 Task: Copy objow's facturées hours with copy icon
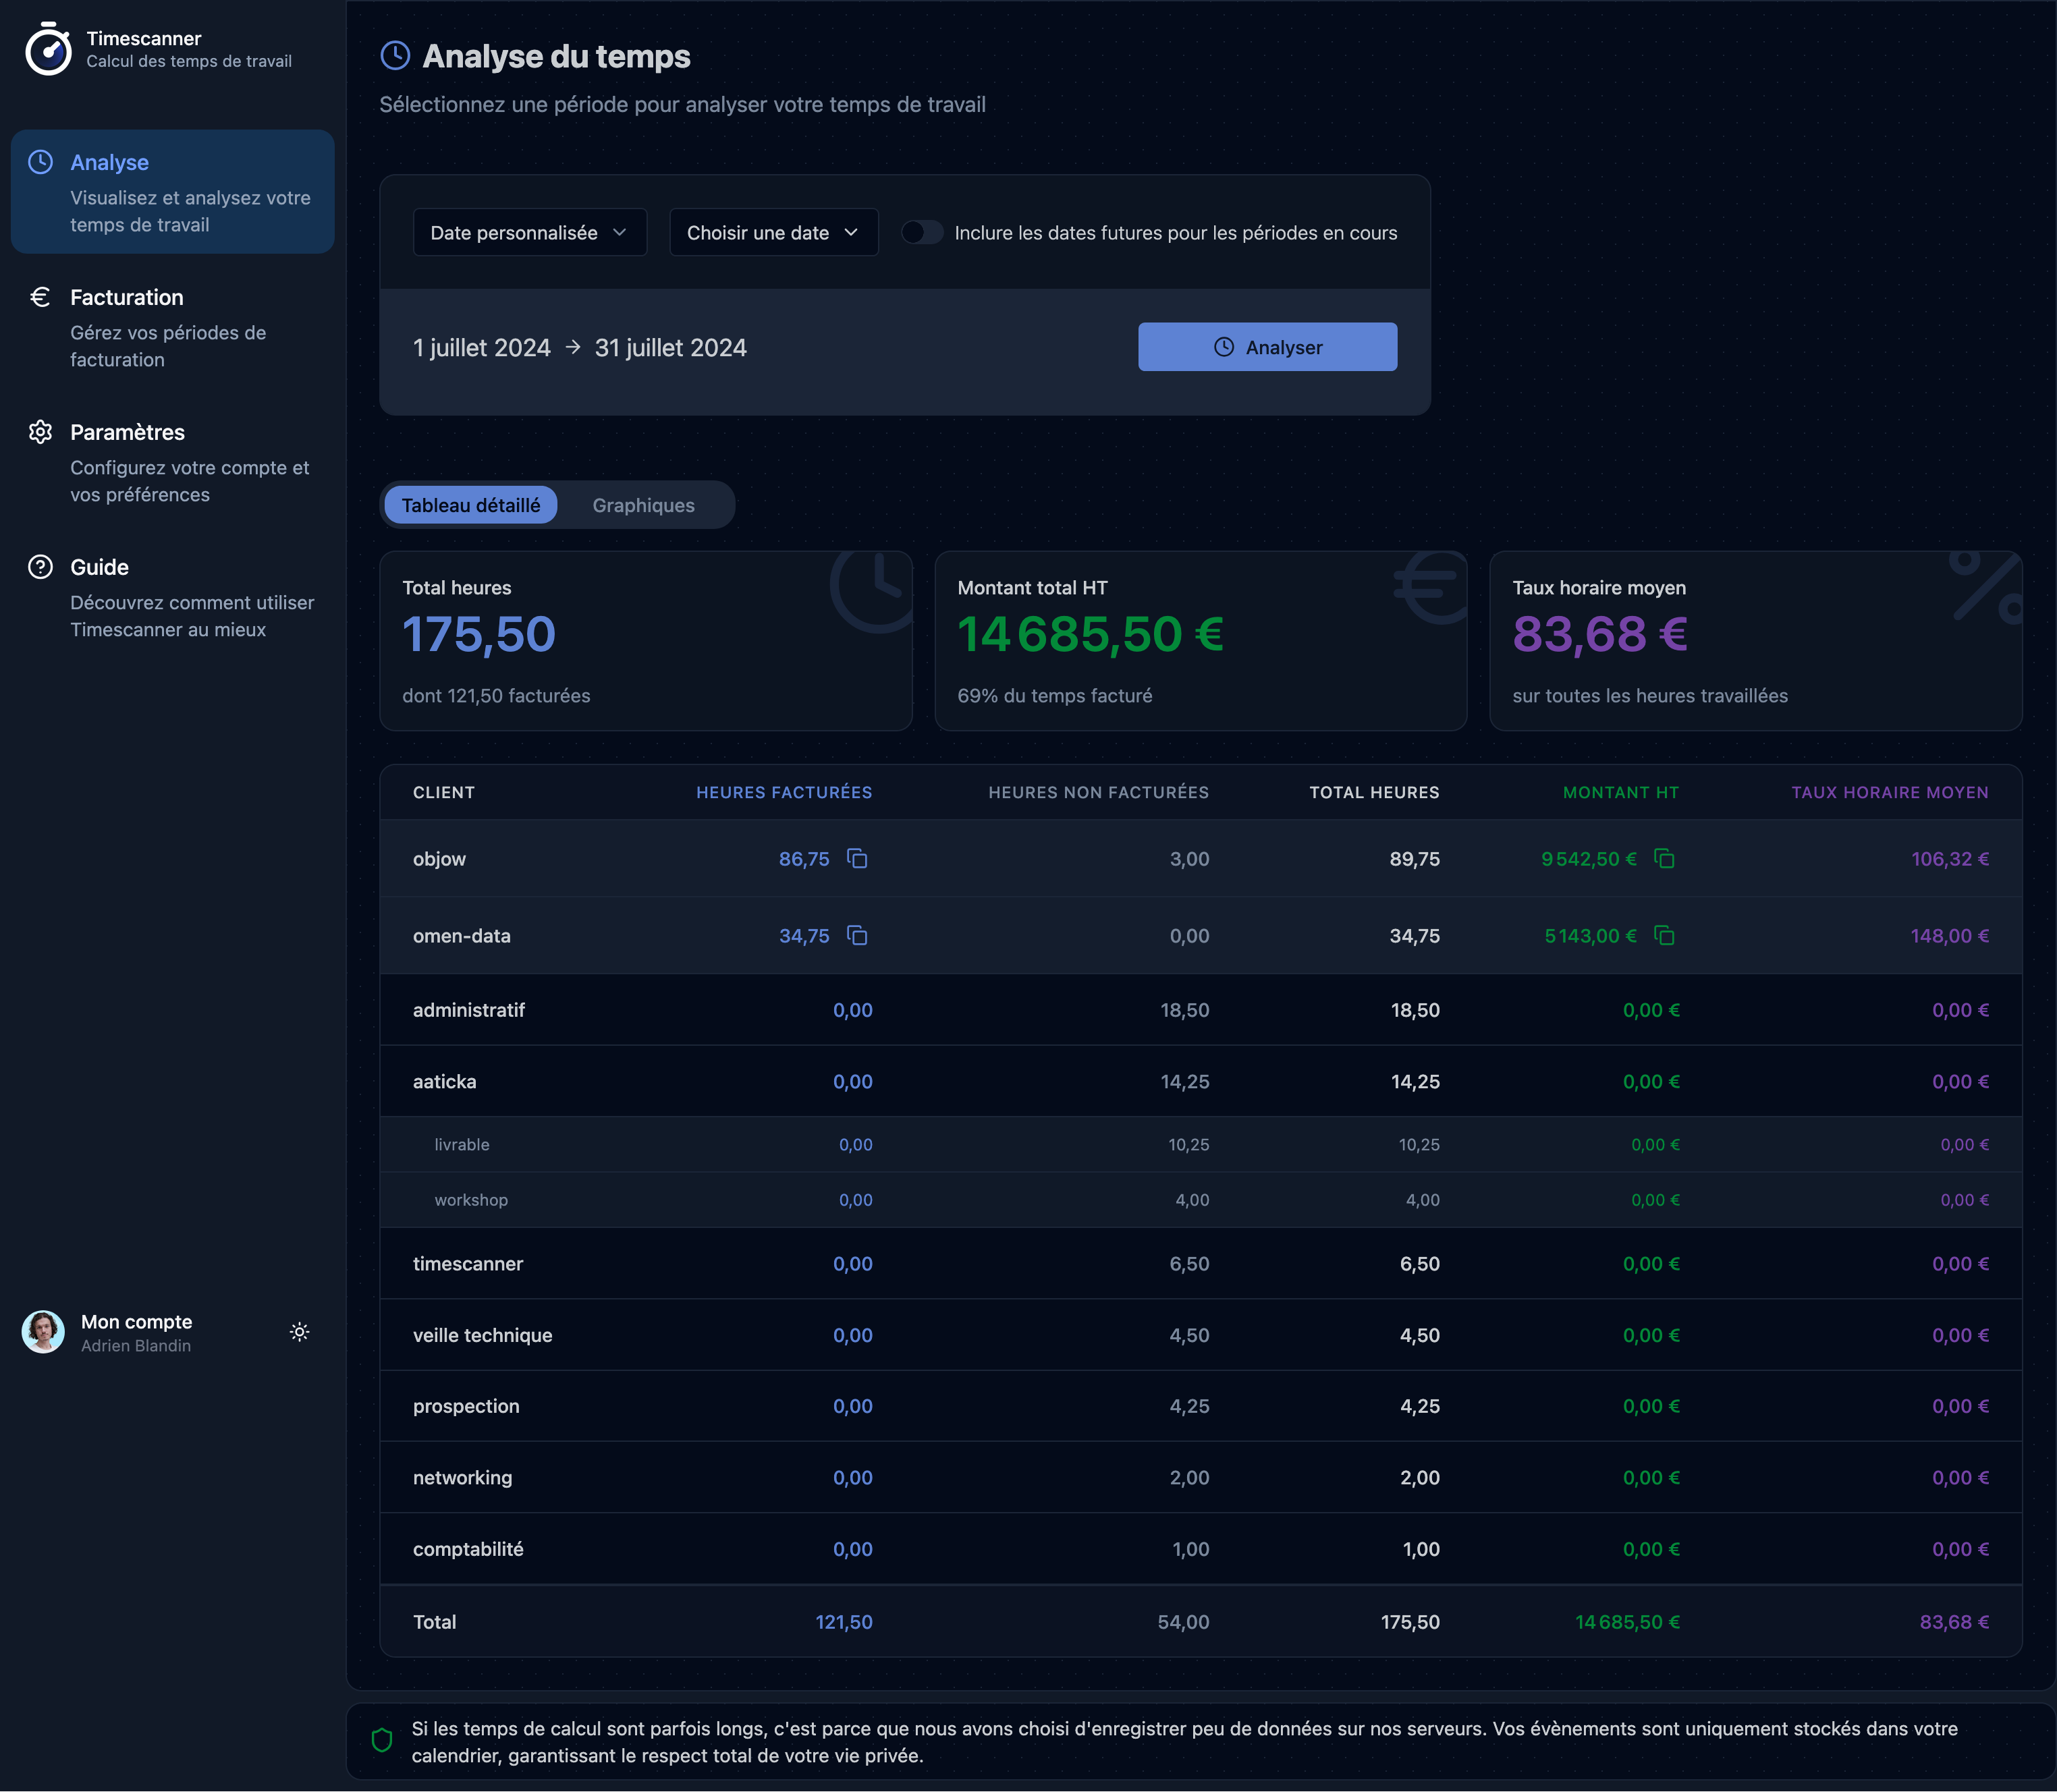[857, 858]
